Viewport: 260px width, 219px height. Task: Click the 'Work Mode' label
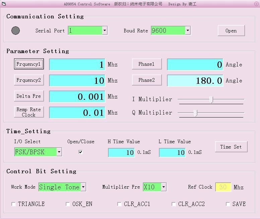(x=23, y=187)
